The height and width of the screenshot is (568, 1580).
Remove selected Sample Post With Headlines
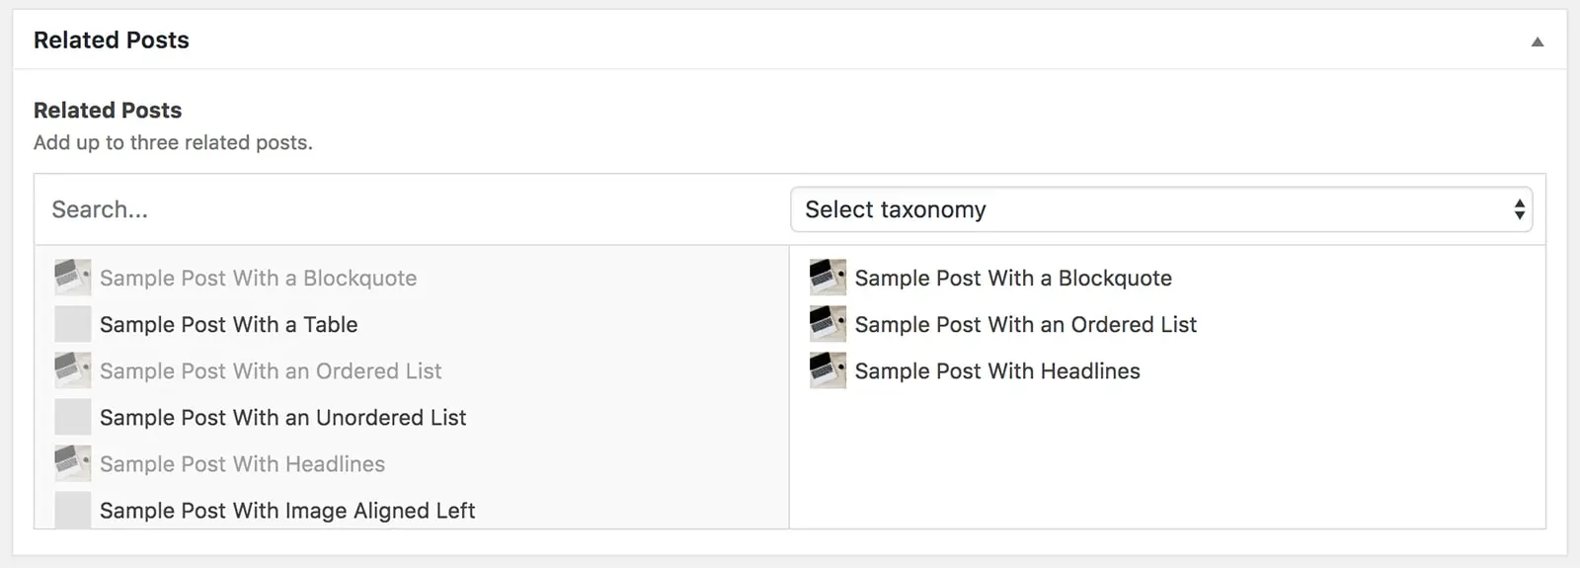click(997, 371)
